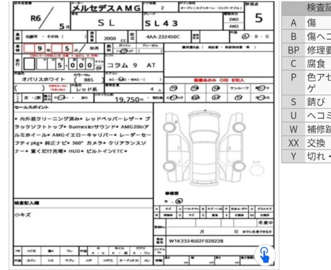The height and width of the screenshot is (270, 331).
Task: Click the color number 885
Action: [89, 80]
